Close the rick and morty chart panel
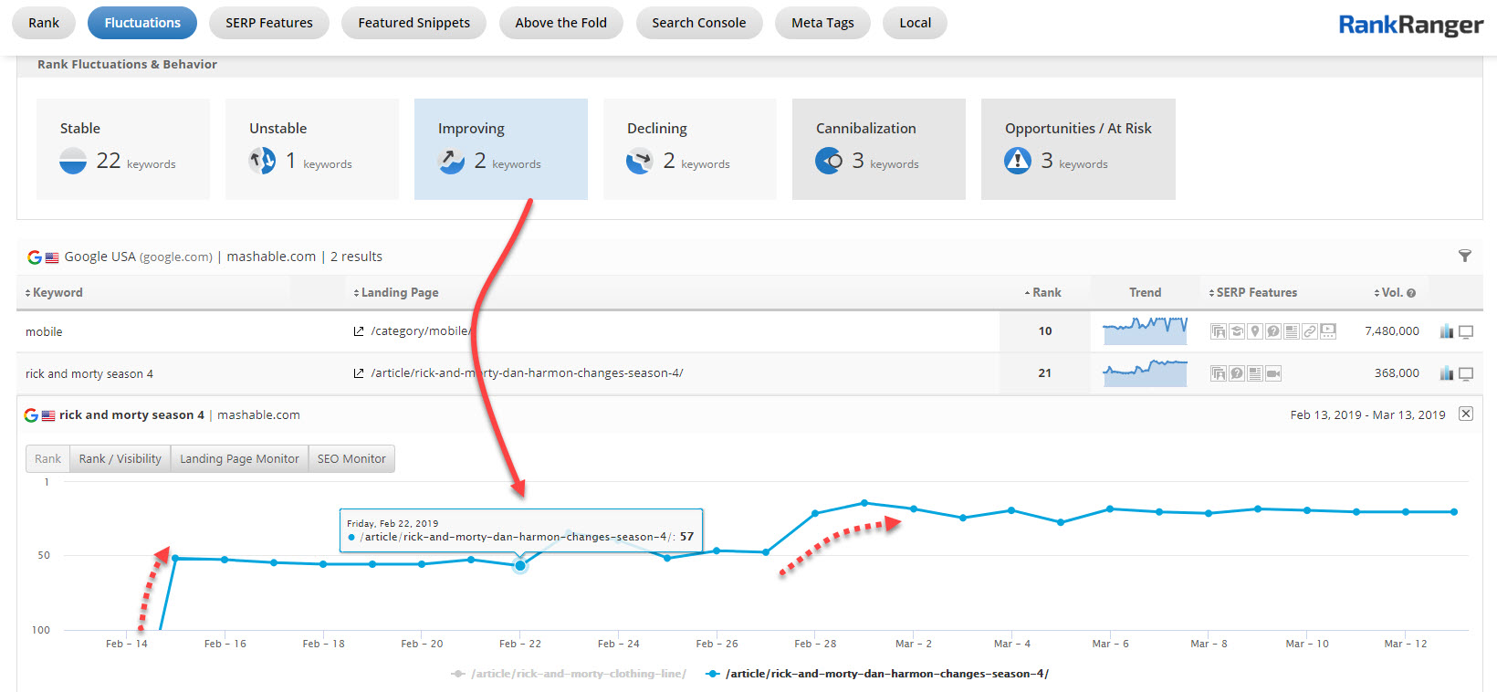 (x=1465, y=414)
